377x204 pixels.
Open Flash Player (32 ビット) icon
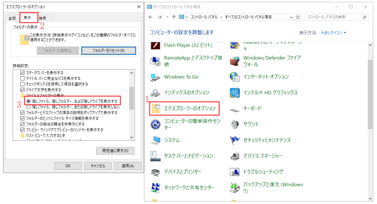(x=155, y=45)
